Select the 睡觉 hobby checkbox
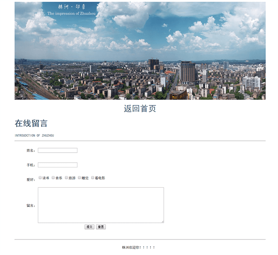 pyautogui.click(x=79, y=178)
